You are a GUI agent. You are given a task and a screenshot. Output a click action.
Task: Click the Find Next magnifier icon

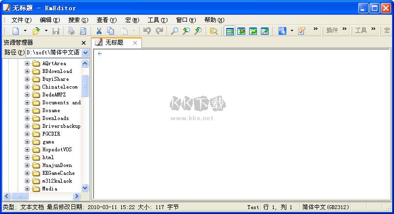pos(186,31)
